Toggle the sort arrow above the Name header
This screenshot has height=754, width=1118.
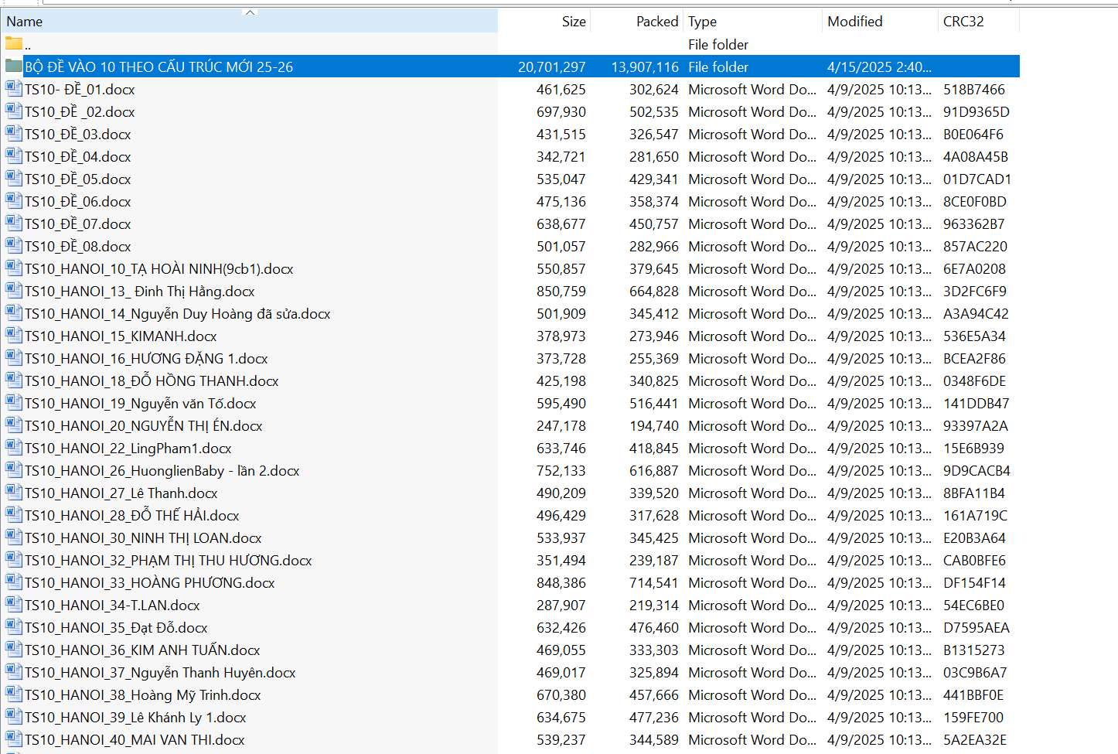coord(249,12)
